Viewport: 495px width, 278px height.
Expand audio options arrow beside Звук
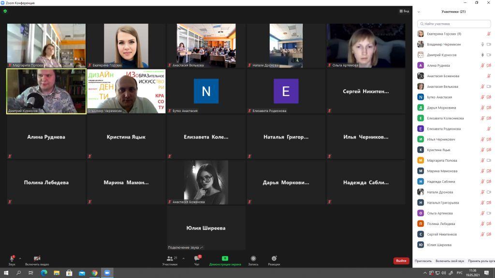[x=20, y=259]
